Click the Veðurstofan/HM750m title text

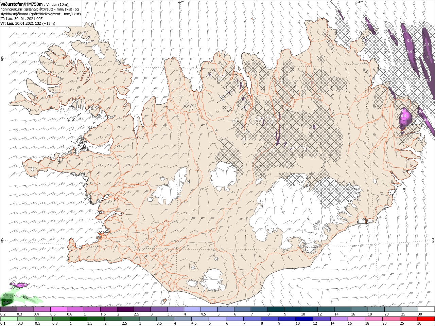point(21,4)
